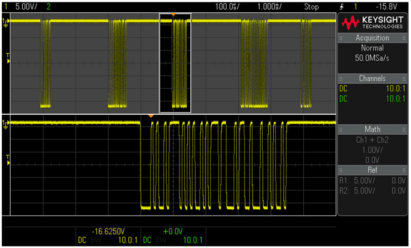Click the lower trigger level T marker
Screen dimensions: 411x248
8,160
